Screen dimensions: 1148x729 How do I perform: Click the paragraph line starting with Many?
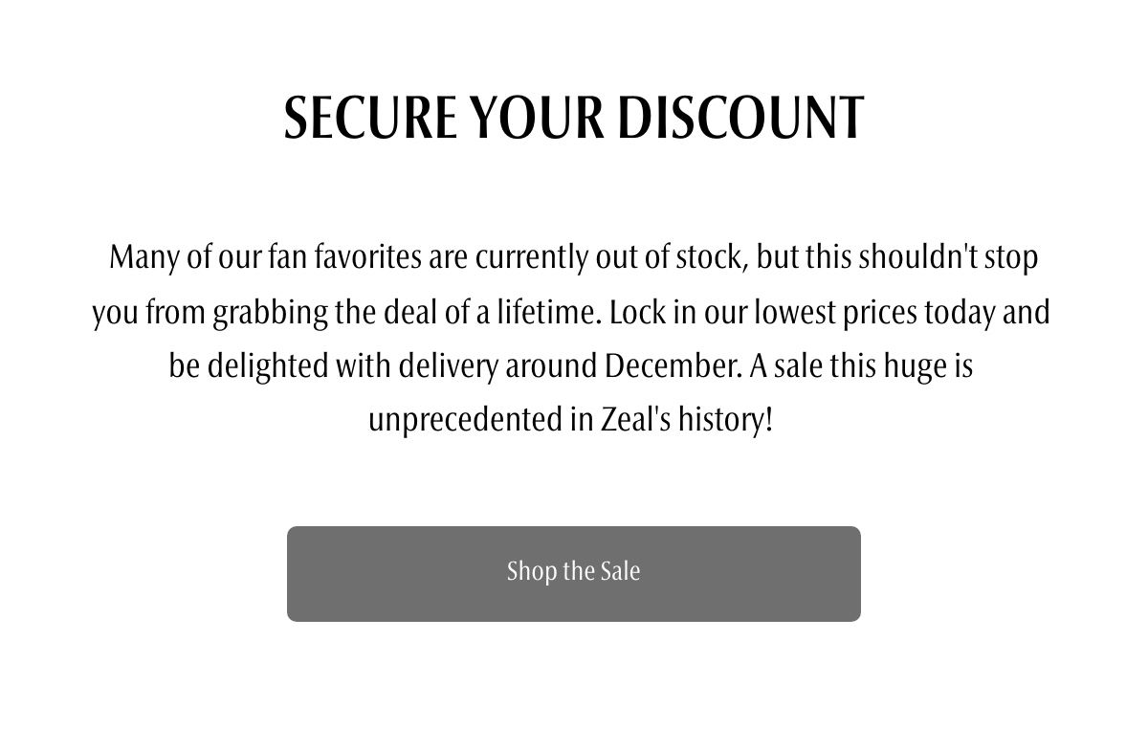click(574, 257)
